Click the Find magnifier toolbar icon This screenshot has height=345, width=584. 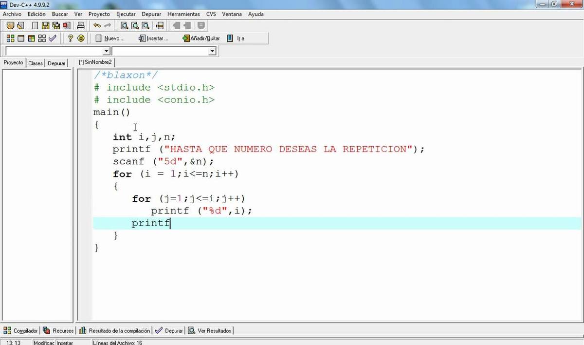click(x=124, y=26)
